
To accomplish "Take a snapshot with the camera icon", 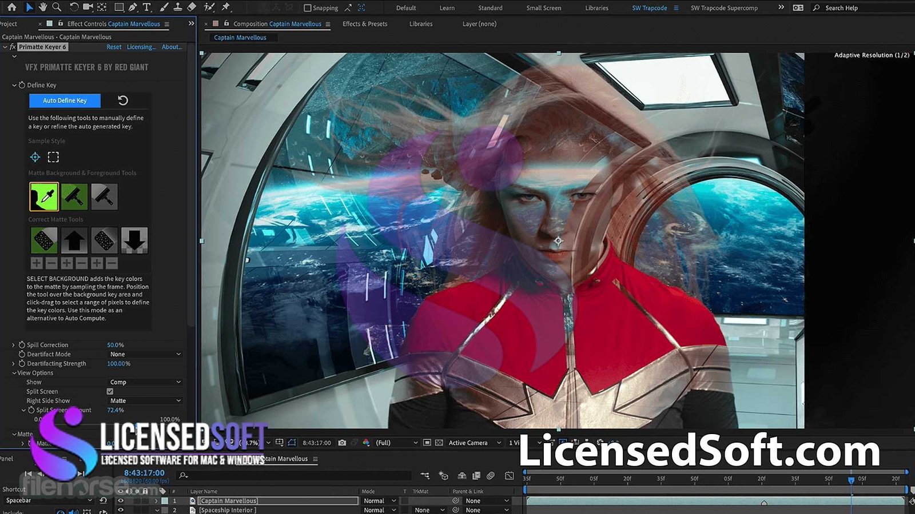I will tap(342, 443).
